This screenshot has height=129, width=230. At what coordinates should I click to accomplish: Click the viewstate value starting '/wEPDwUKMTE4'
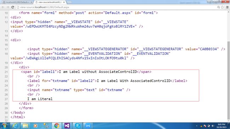point(80,27)
